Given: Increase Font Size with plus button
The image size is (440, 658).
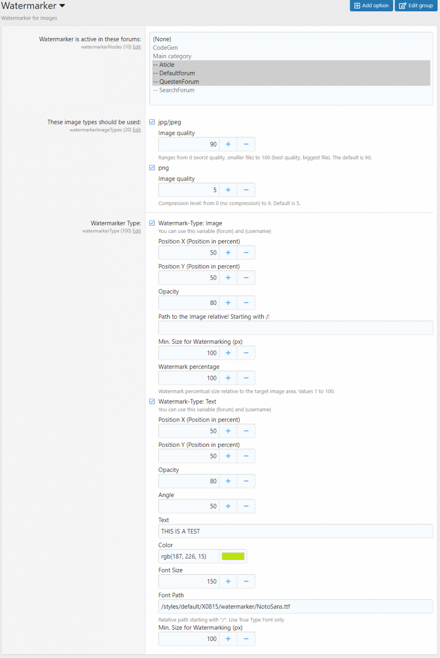Looking at the screenshot, I should tap(228, 581).
